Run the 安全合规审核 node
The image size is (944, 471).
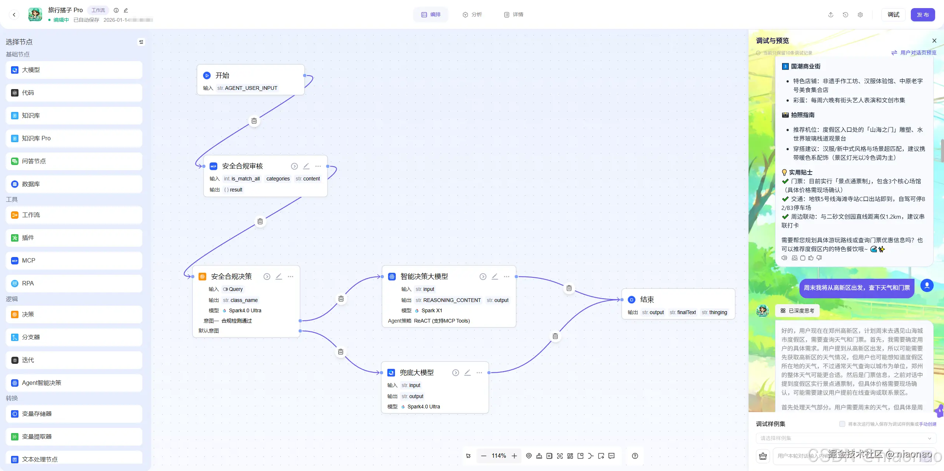click(x=294, y=166)
